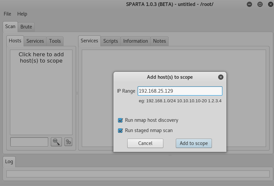Open advanced filter gears icon
The height and width of the screenshot is (186, 274).
click(68, 142)
